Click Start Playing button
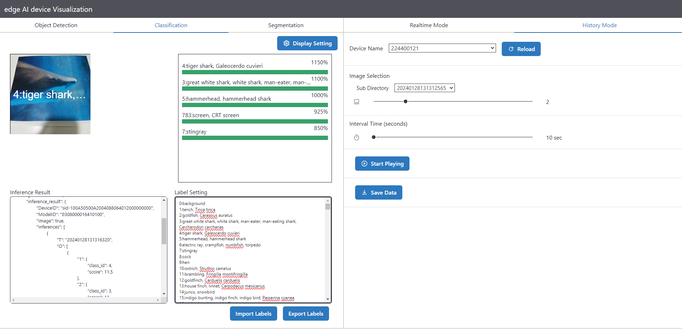Screen dimensions: 682x331 click(382, 164)
